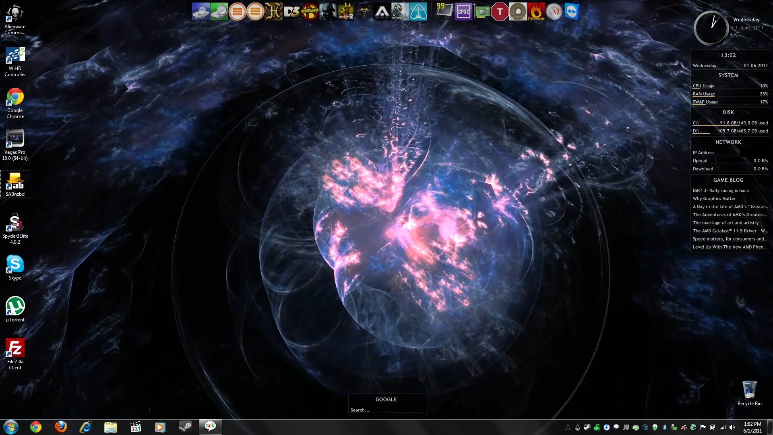
Task: Open 'DiRT 3- Rally racing is back' link
Action: tap(721, 191)
